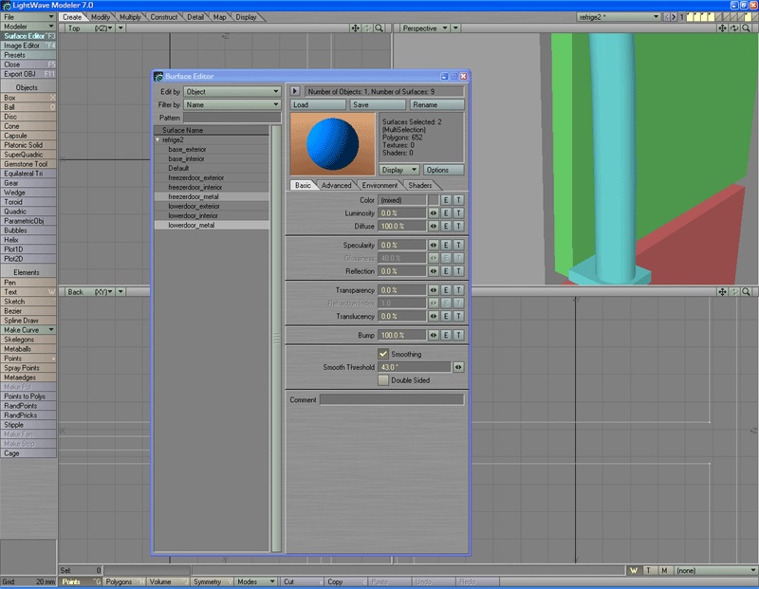Open the Modes dropdown
Image resolution: width=759 pixels, height=589 pixels.
click(x=256, y=581)
